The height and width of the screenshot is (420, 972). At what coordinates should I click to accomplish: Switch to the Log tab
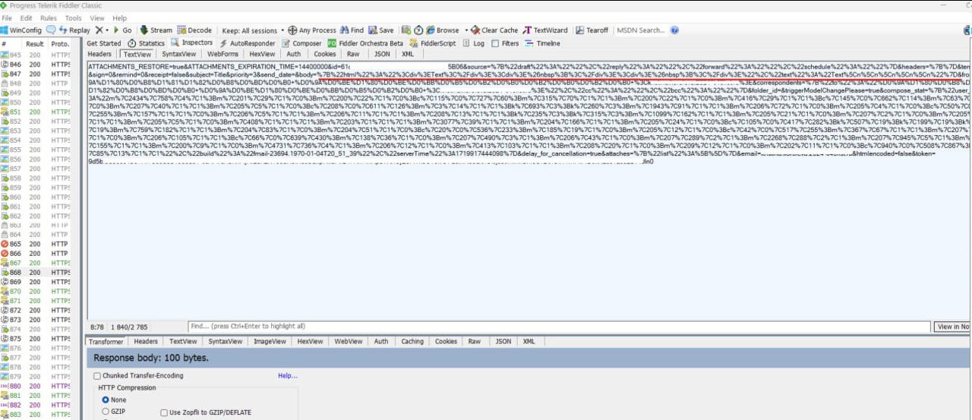tap(474, 43)
